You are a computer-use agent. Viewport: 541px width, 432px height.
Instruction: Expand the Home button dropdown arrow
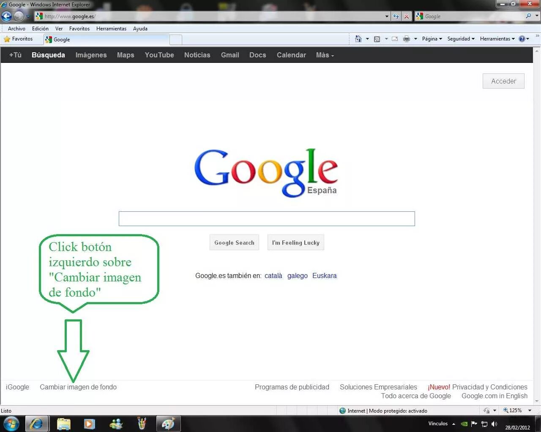[367, 39]
